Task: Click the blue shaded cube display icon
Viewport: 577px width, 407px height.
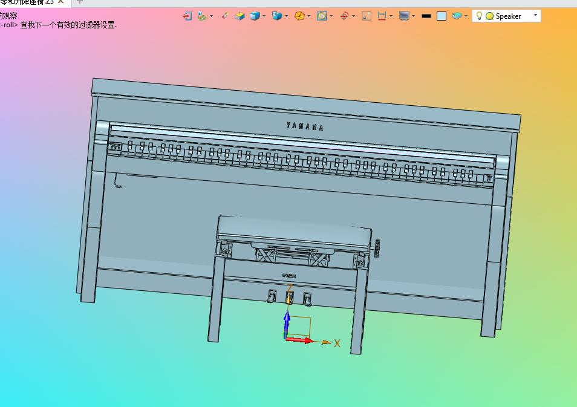Action: pyautogui.click(x=255, y=16)
